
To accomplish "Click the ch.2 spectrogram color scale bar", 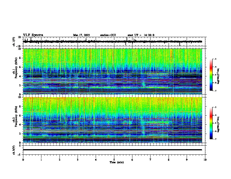I will 211,123.
